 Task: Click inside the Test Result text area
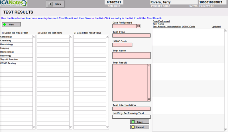[130, 83]
